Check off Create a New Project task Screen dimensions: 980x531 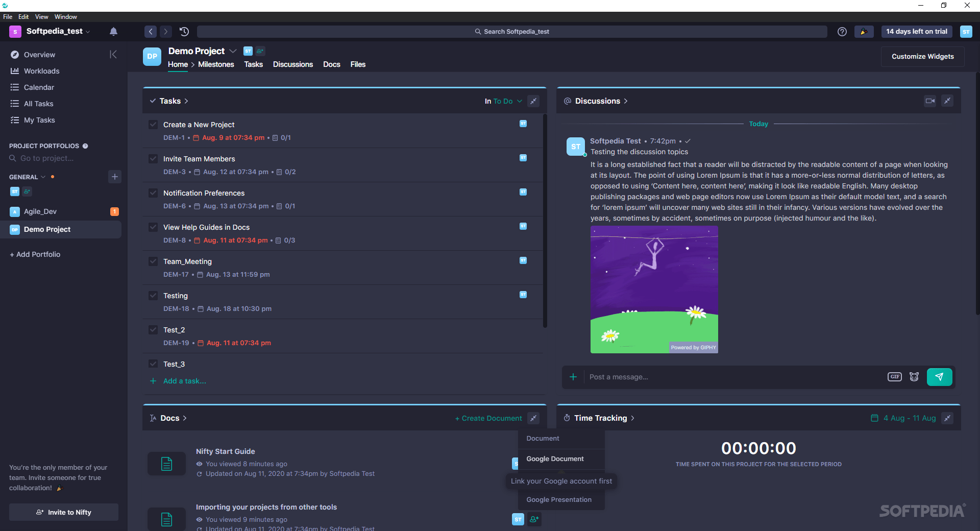pyautogui.click(x=153, y=125)
